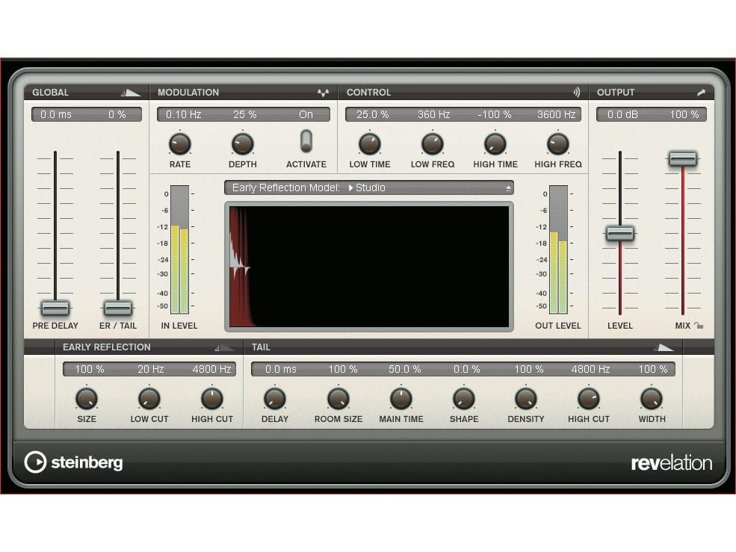Click the reverb impulse response display
Viewport: 736px width, 552px height.
coord(369,267)
